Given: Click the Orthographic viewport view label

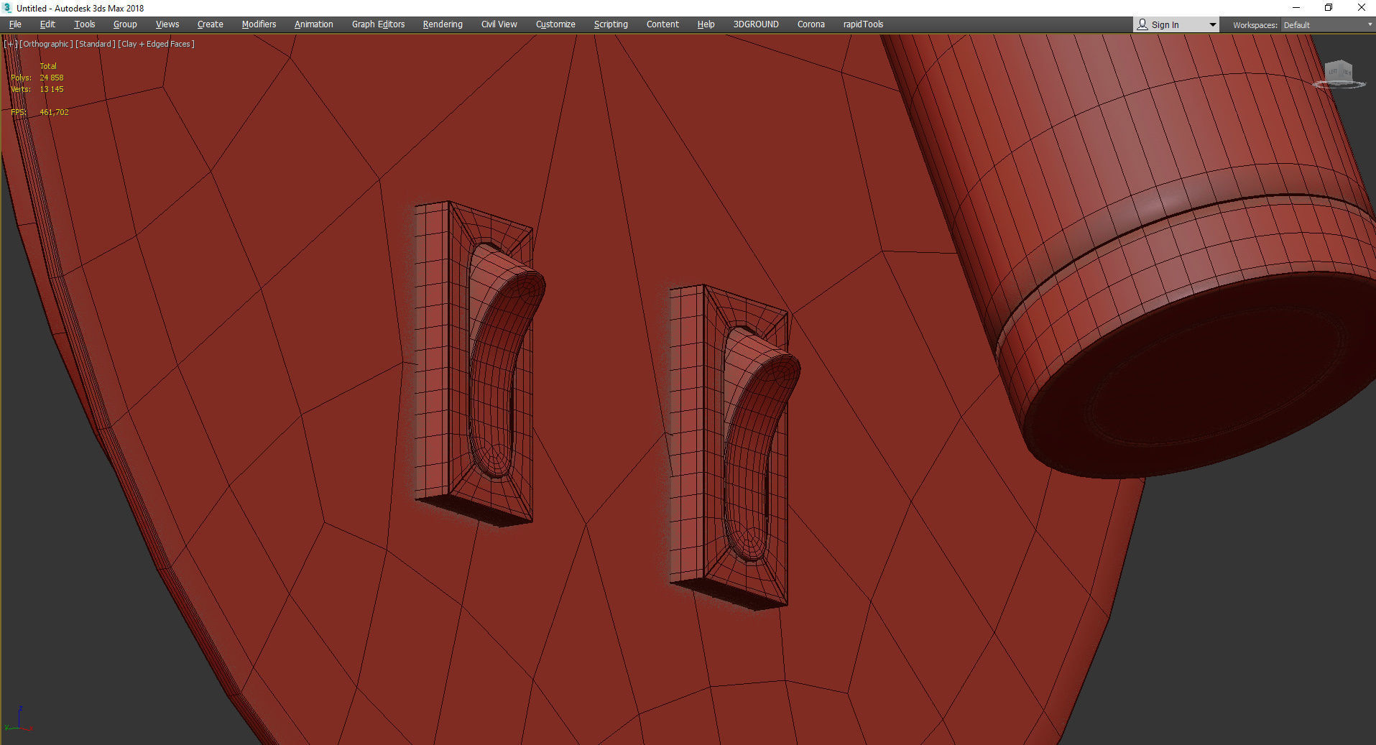Looking at the screenshot, I should [x=47, y=44].
